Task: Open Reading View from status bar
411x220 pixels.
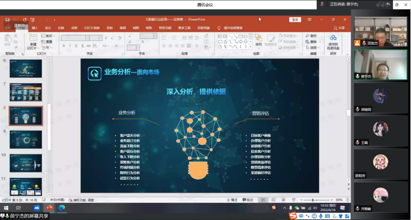Action: [283, 200]
